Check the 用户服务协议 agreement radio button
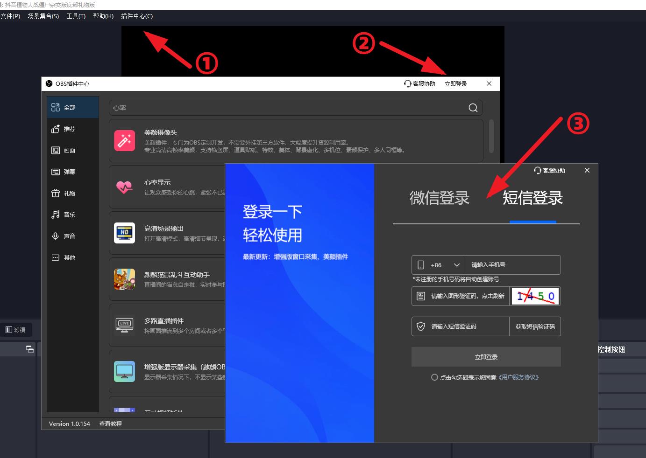Screen dimensions: 646x458 [x=434, y=377]
